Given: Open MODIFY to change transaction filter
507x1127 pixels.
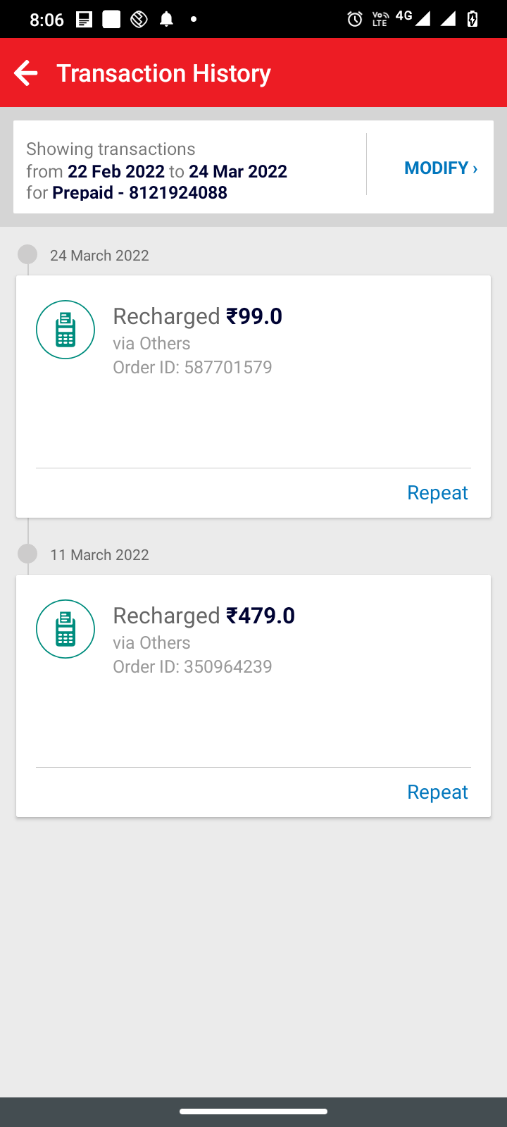Looking at the screenshot, I should 436,168.
